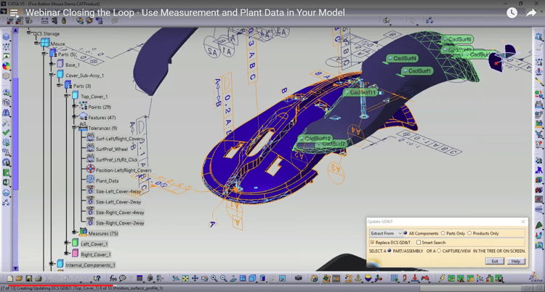Click the green pyramid icon in right sidebar
545x292 pixels.
click(x=539, y=225)
